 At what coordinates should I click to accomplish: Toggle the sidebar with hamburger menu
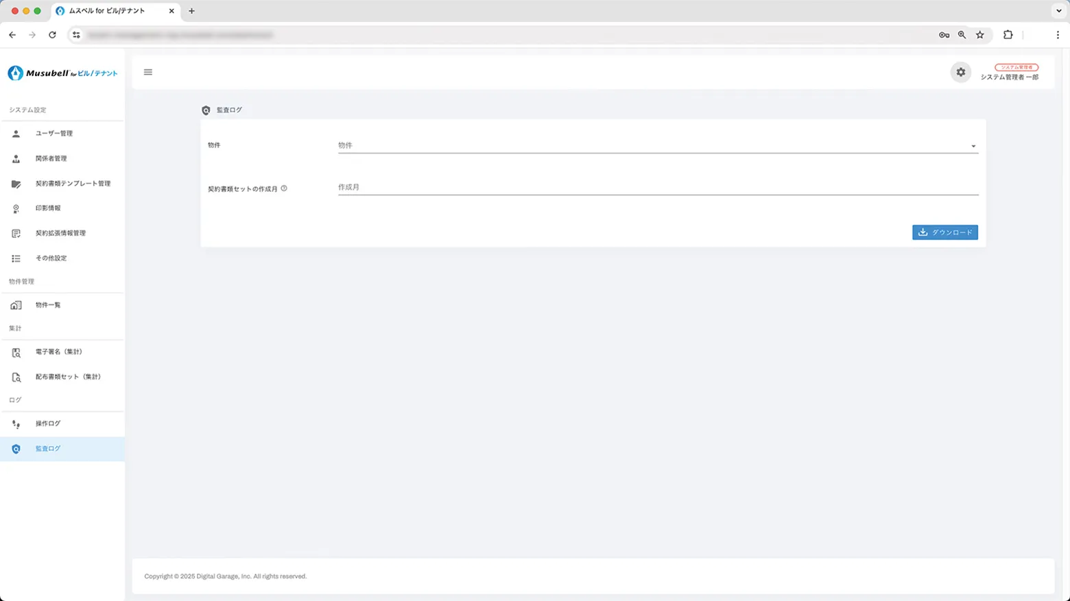click(148, 72)
